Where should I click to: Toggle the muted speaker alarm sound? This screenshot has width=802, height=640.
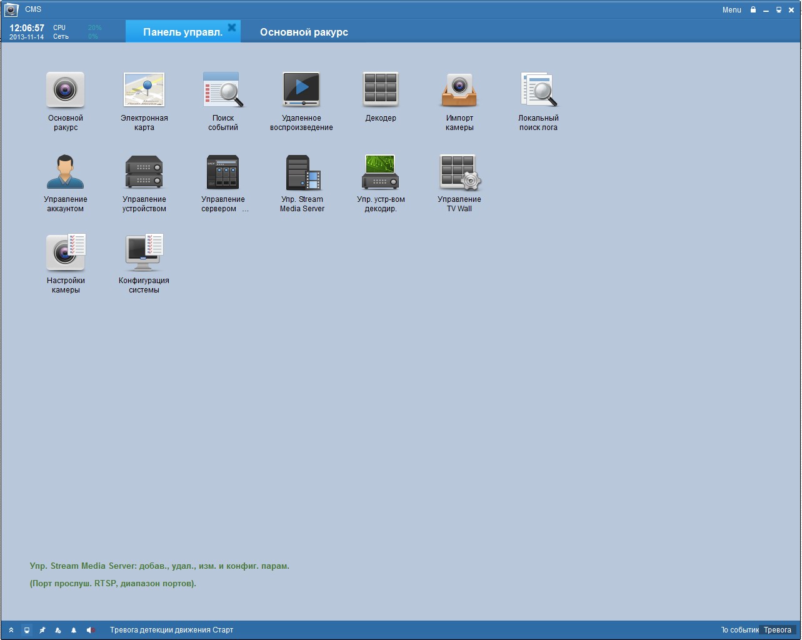[91, 630]
